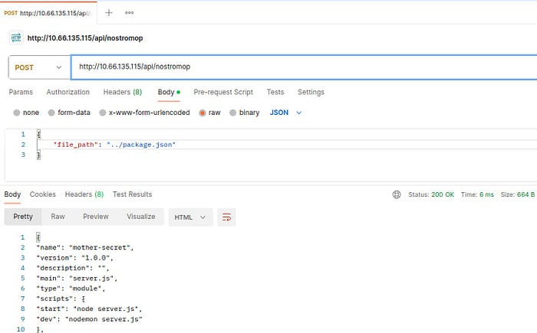Open the HTML response format dropdown
Screen dimensions: 537x333
(190, 217)
